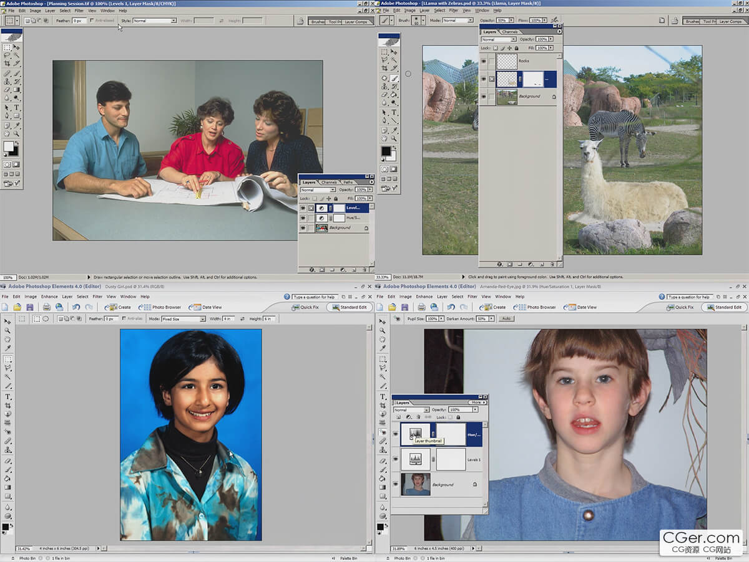Toggle Hue/Saturation layer eye in Planning Session
Screen dimensions: 749x562
tap(303, 218)
